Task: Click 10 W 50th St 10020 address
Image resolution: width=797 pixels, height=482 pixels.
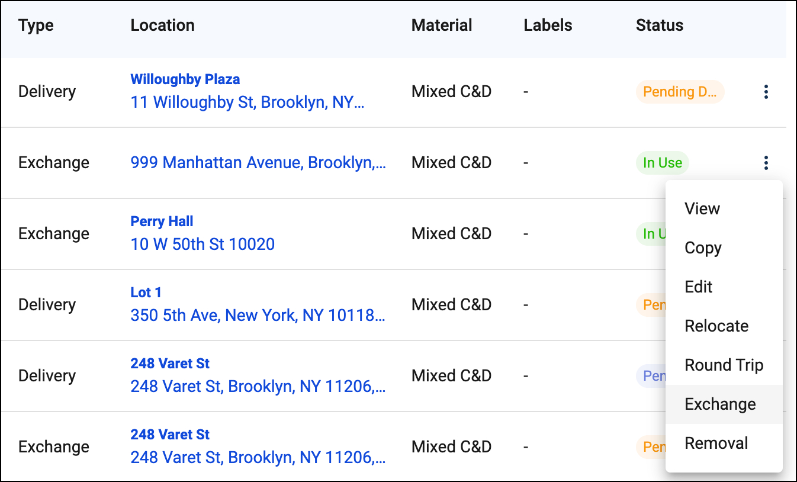Action: 203,244
